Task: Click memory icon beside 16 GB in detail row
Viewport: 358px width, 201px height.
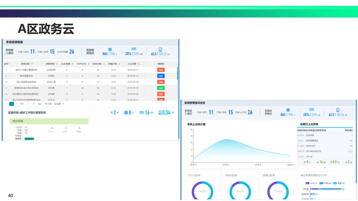Action: [142, 113]
